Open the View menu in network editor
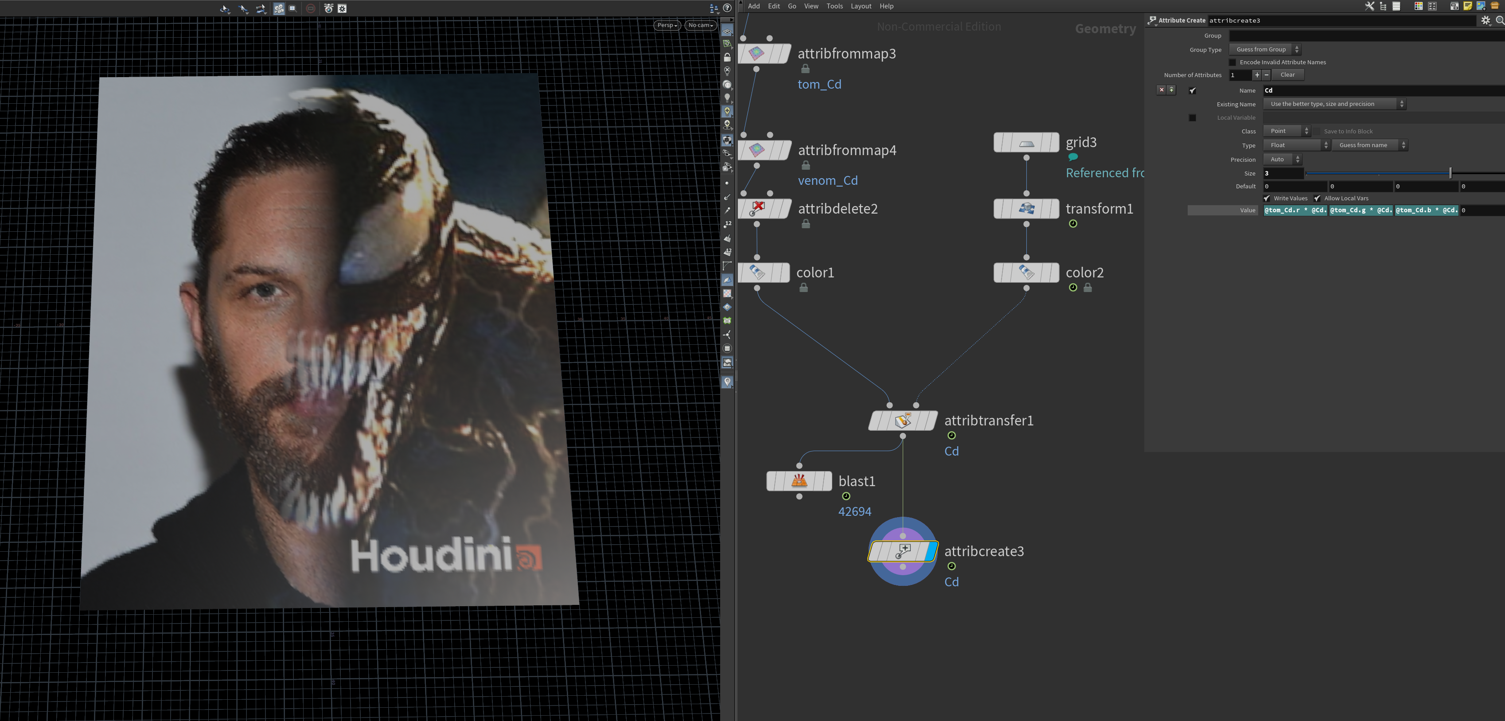The height and width of the screenshot is (721, 1505). click(811, 6)
